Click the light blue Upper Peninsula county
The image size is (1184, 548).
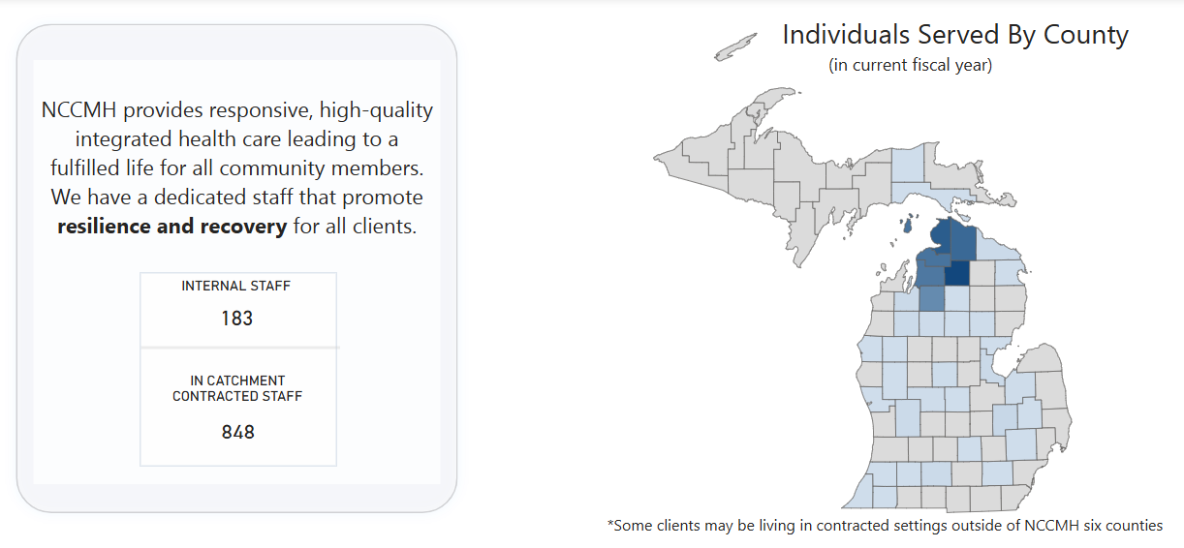908,163
